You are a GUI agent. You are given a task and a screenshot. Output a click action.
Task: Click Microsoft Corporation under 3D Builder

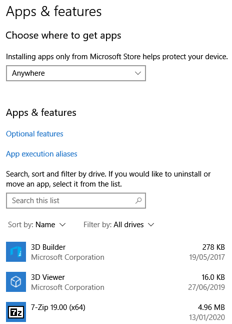tap(67, 257)
